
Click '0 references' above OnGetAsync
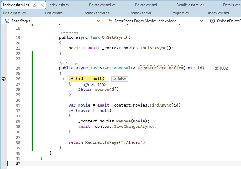tap(69, 33)
